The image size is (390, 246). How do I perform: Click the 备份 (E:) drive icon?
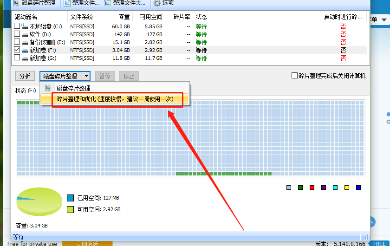(25, 43)
